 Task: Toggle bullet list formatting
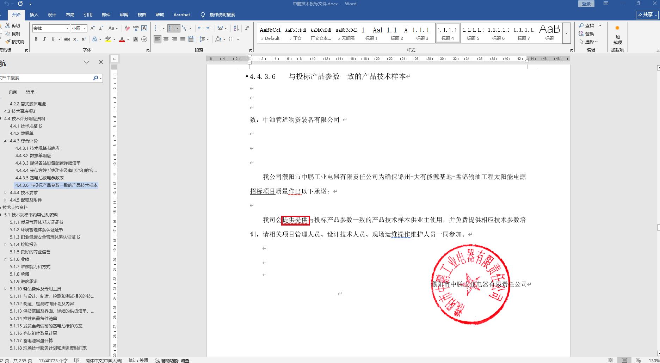[157, 28]
